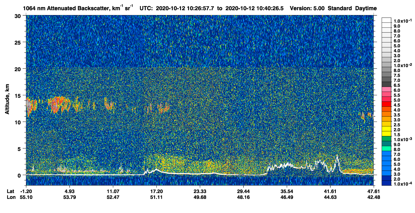Click the colorbar label 1.5
415x213 pixels.
coord(397,135)
